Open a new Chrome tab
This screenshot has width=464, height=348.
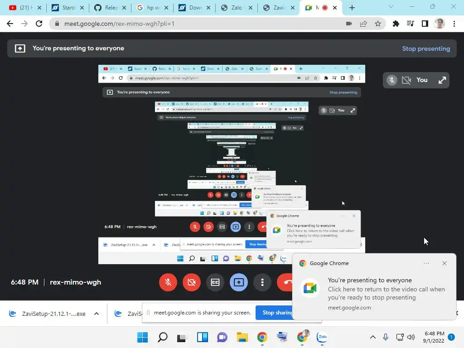tap(352, 8)
